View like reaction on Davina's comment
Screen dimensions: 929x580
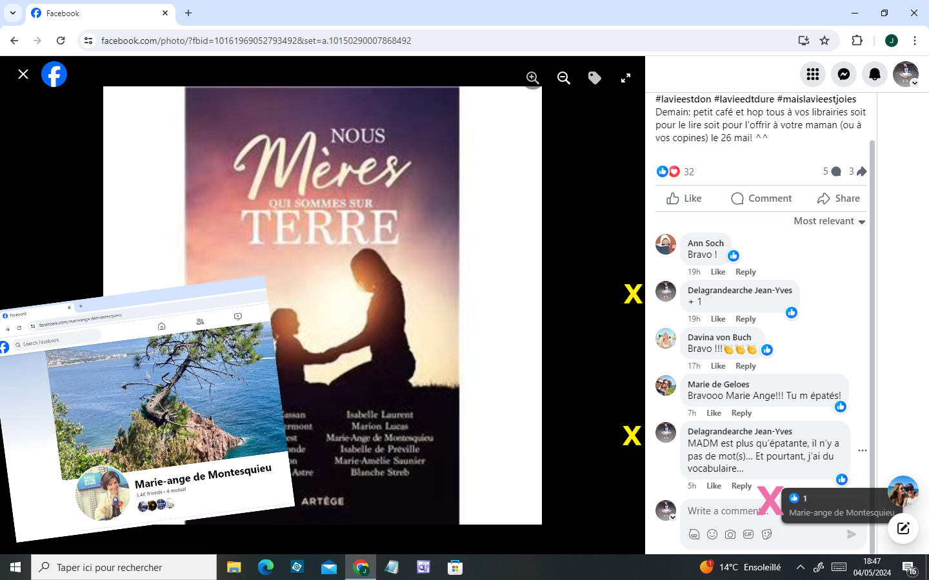click(x=767, y=350)
